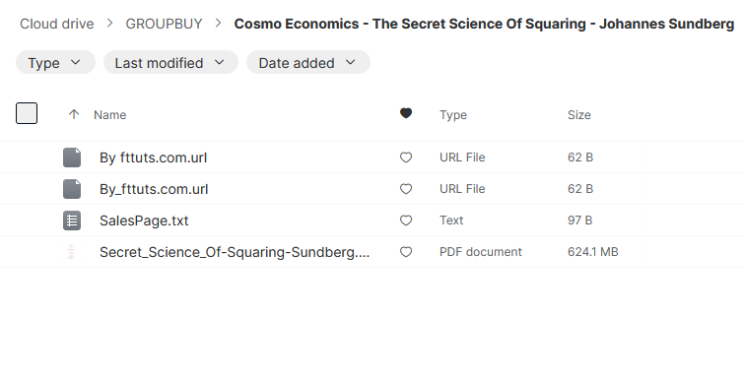Sort by the Type column header
This screenshot has height=379, width=743.
coord(453,114)
